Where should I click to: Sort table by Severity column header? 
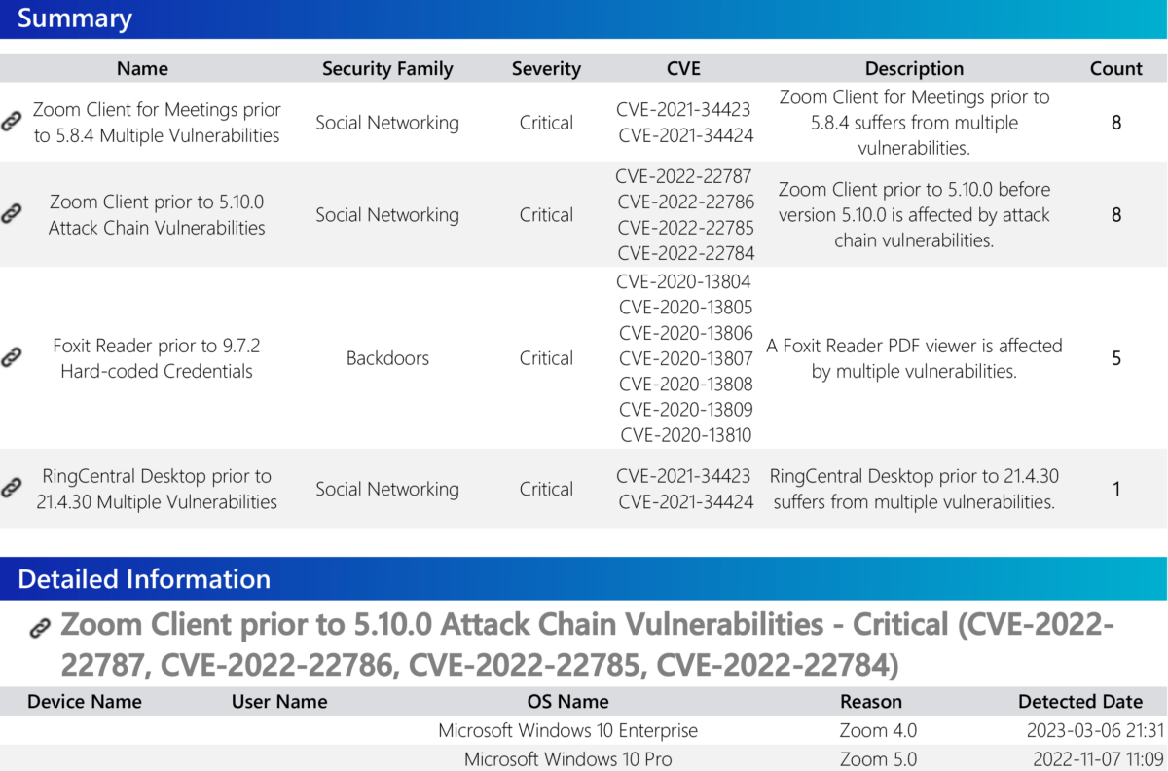[x=546, y=68]
